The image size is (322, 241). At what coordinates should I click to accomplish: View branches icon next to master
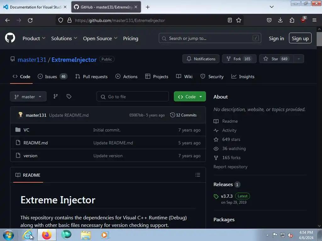(55, 96)
